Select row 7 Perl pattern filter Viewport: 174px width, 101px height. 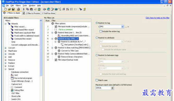77,45
